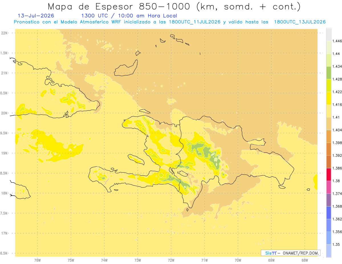The height and width of the screenshot is (264, 342).
Task: Click the '1.35' colorbar label
Action: [x=336, y=245]
